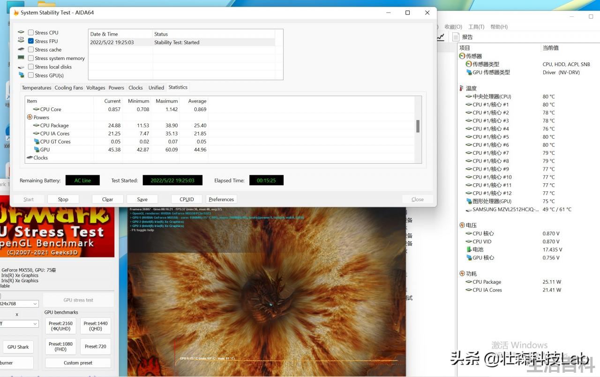The width and height of the screenshot is (600, 377).
Task: Open the Powers tab
Action: click(116, 88)
